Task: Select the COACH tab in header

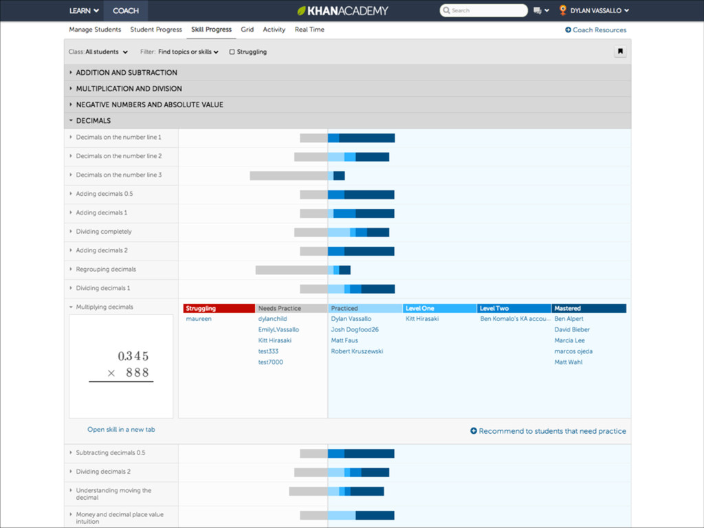Action: click(x=126, y=11)
